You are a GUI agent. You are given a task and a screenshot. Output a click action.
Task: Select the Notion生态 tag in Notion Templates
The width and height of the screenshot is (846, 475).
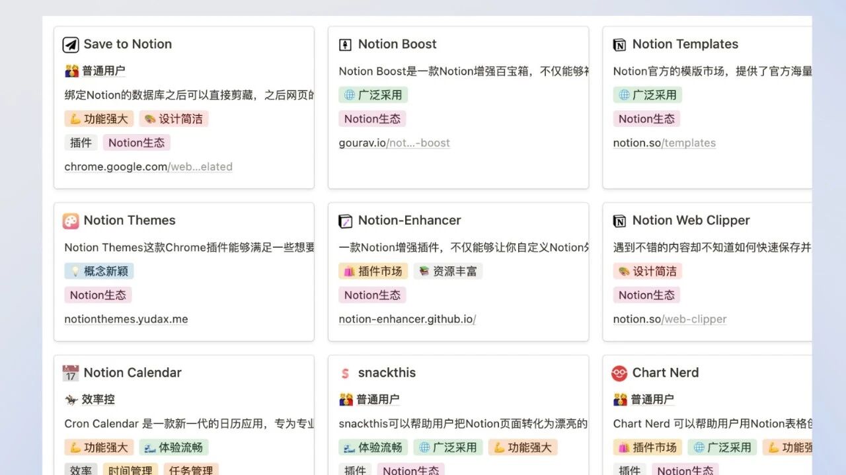click(x=646, y=119)
